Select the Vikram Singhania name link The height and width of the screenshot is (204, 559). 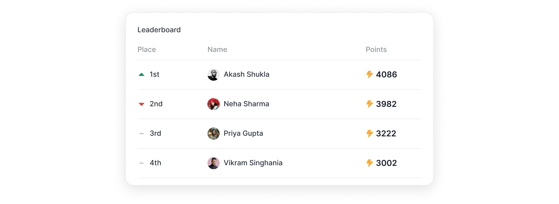253,163
